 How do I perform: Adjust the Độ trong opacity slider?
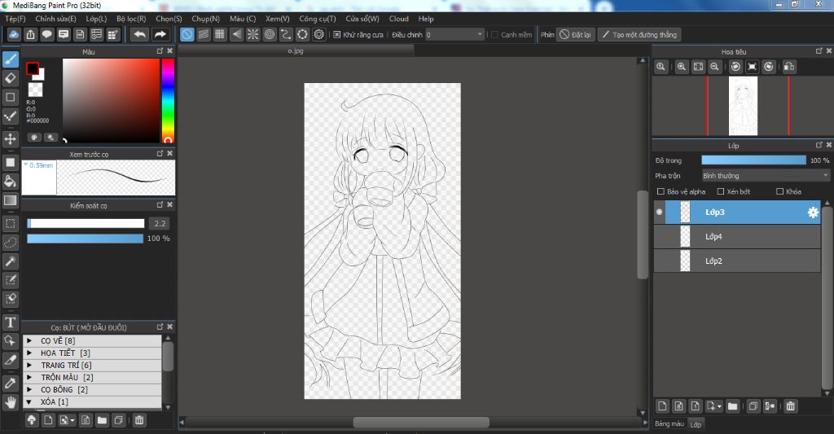[x=753, y=160]
